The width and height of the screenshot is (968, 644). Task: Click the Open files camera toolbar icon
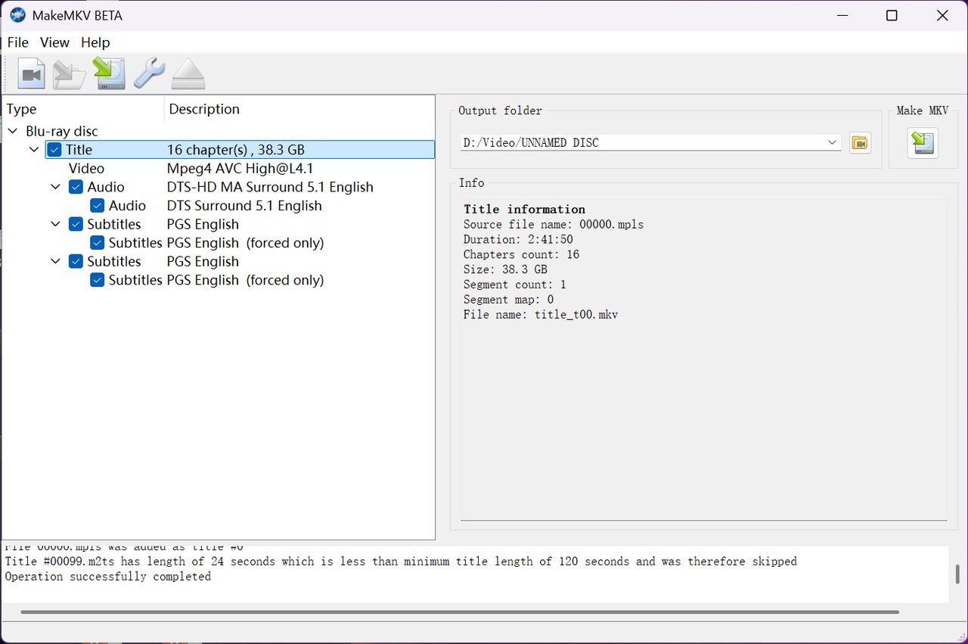point(32,73)
